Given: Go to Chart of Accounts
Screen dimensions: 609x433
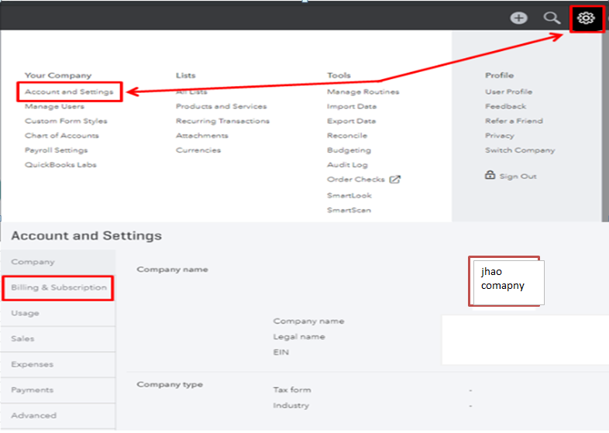Looking at the screenshot, I should [62, 136].
